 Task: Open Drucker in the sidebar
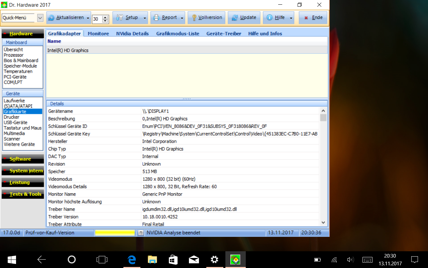pos(12,117)
